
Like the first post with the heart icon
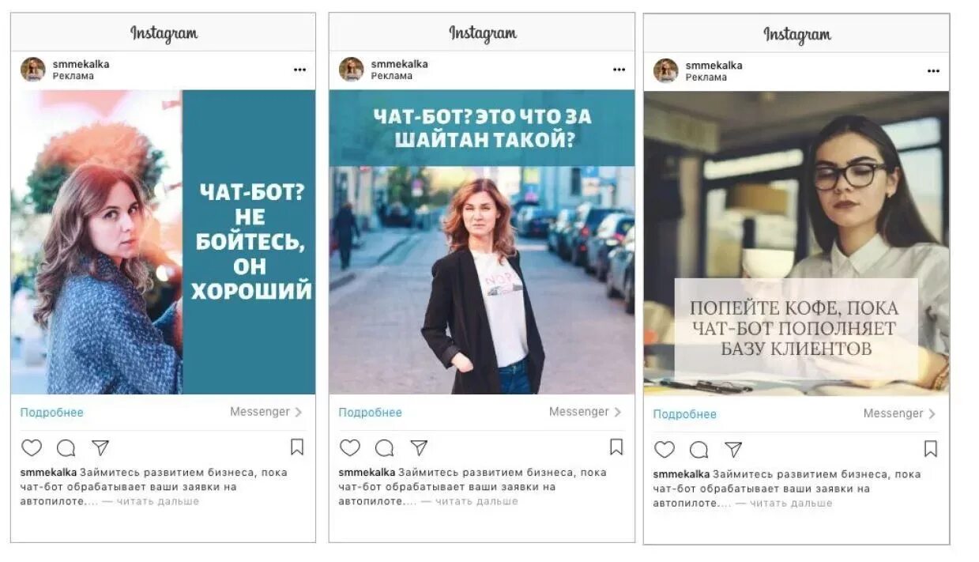[32, 447]
